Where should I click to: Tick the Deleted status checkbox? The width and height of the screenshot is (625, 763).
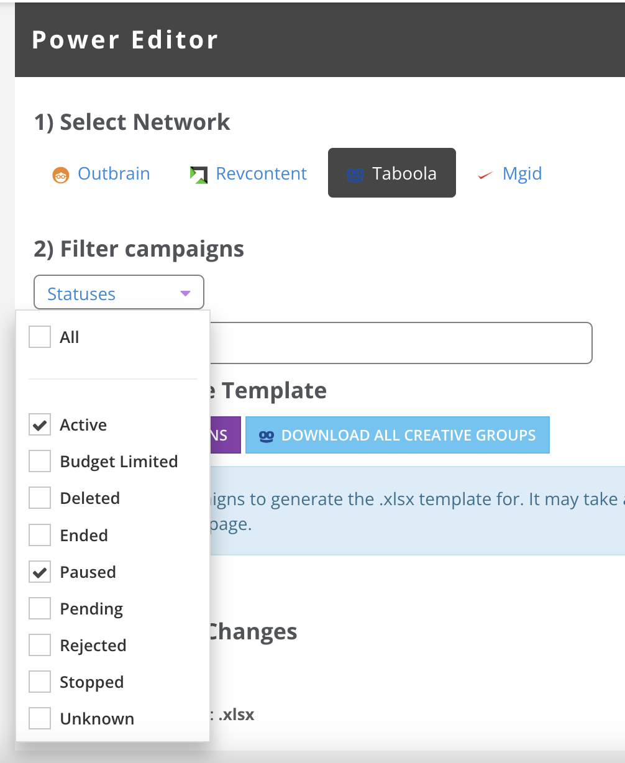point(40,498)
